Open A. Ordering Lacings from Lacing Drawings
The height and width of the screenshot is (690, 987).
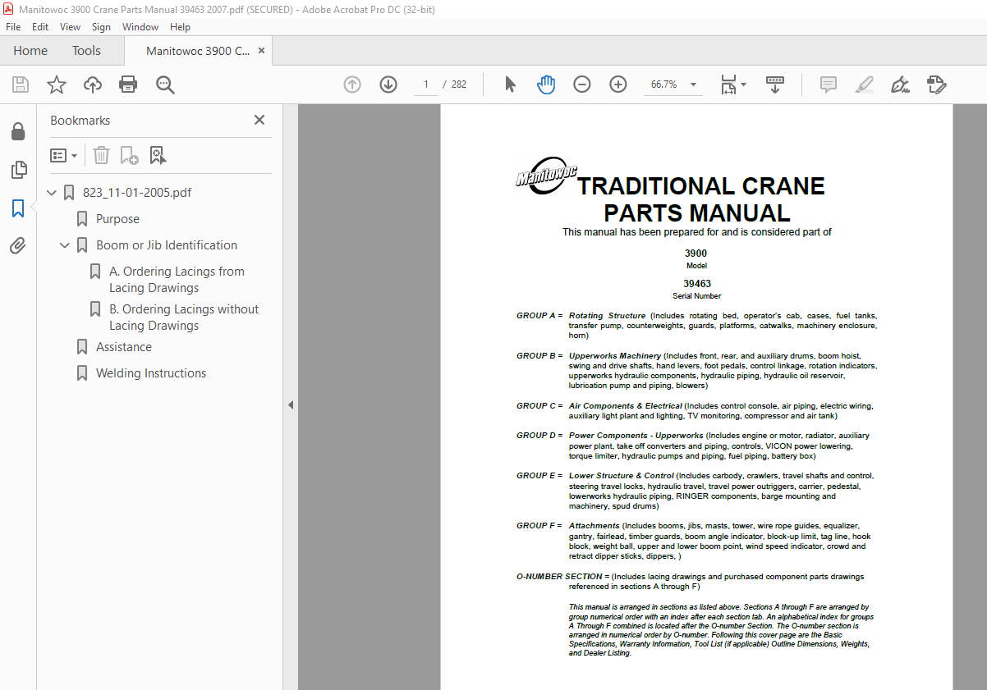coord(177,280)
